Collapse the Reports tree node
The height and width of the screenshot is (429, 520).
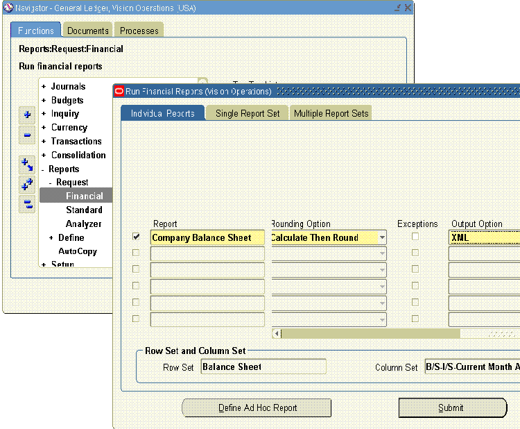[x=43, y=169]
